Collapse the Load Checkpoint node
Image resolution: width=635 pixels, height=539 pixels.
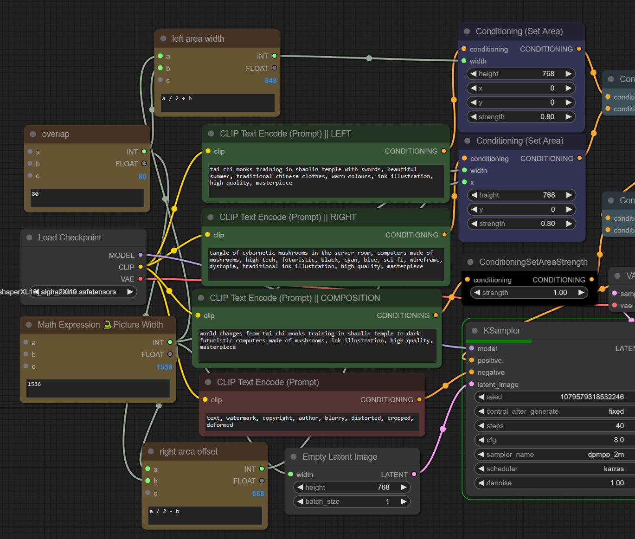29,237
